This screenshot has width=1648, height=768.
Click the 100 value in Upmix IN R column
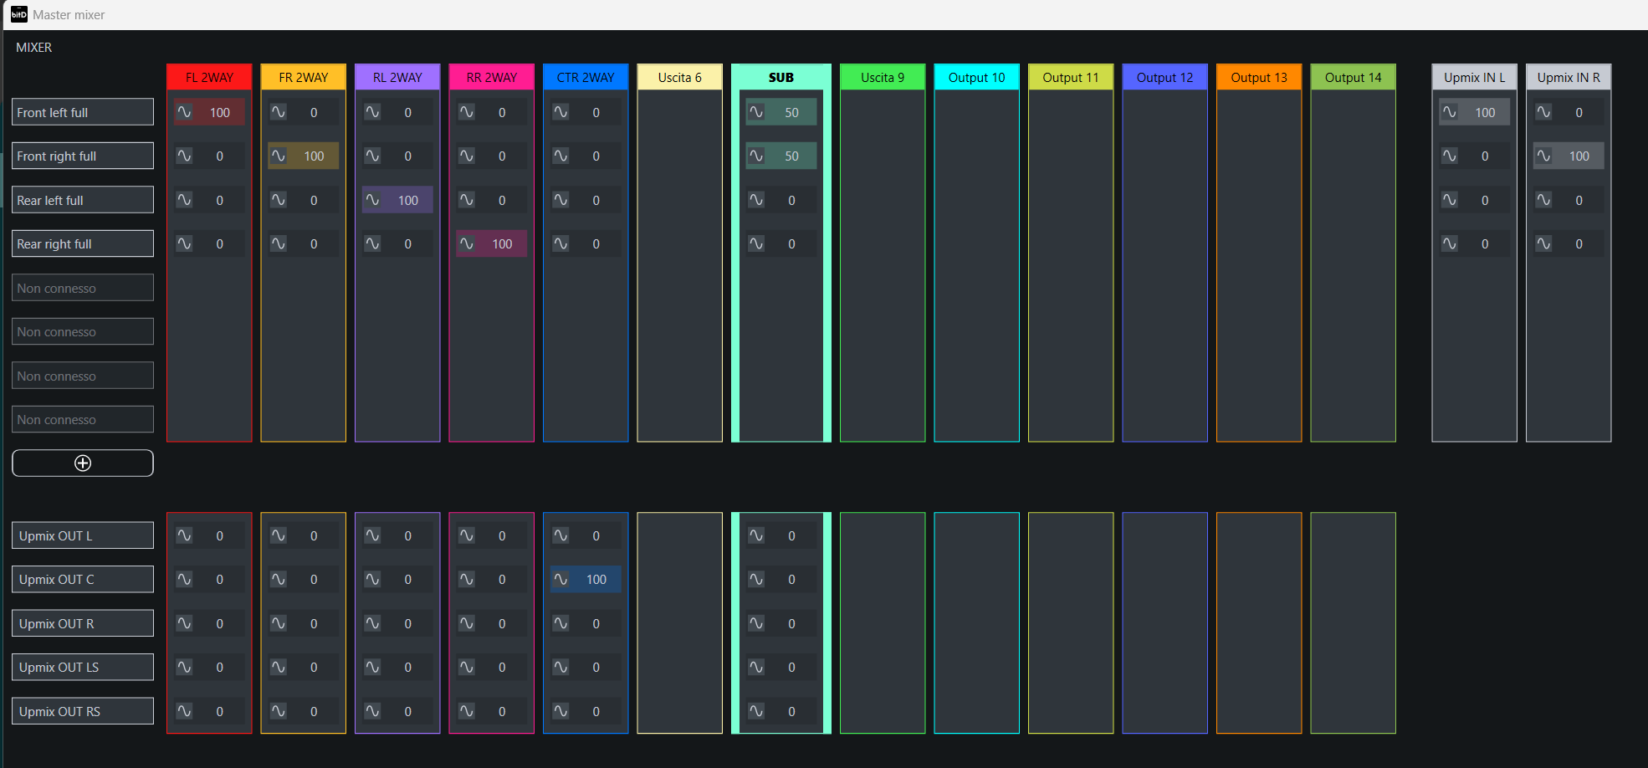[x=1579, y=156]
